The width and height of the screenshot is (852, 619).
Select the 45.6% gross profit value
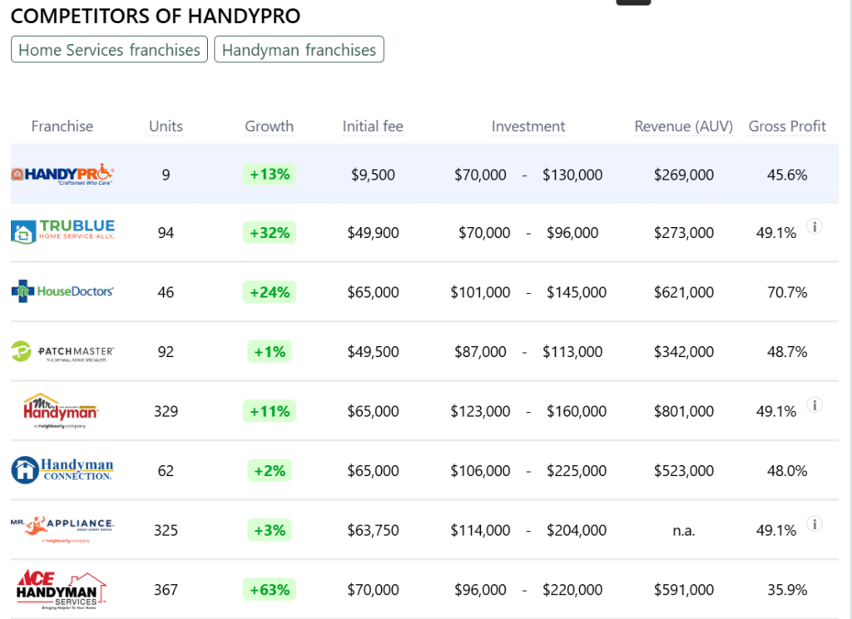click(x=787, y=175)
